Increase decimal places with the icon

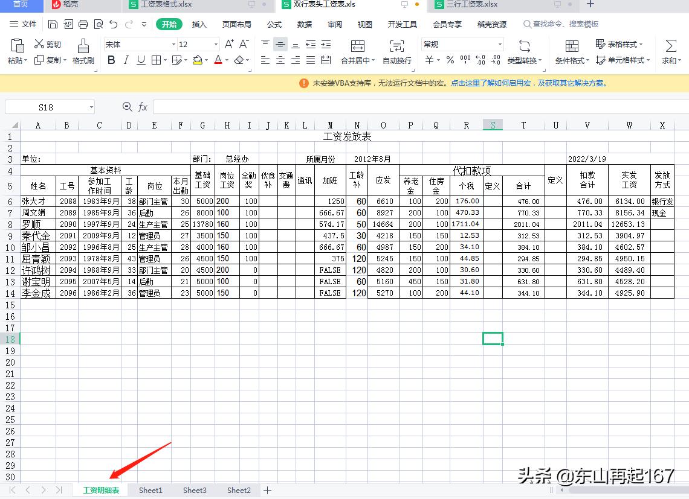coord(480,59)
